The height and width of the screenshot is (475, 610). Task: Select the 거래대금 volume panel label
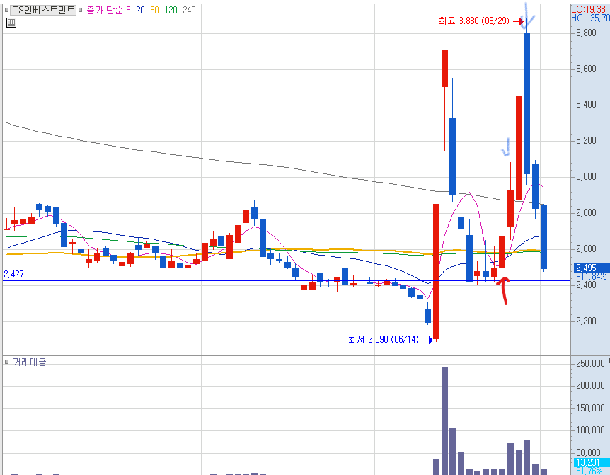(x=30, y=362)
